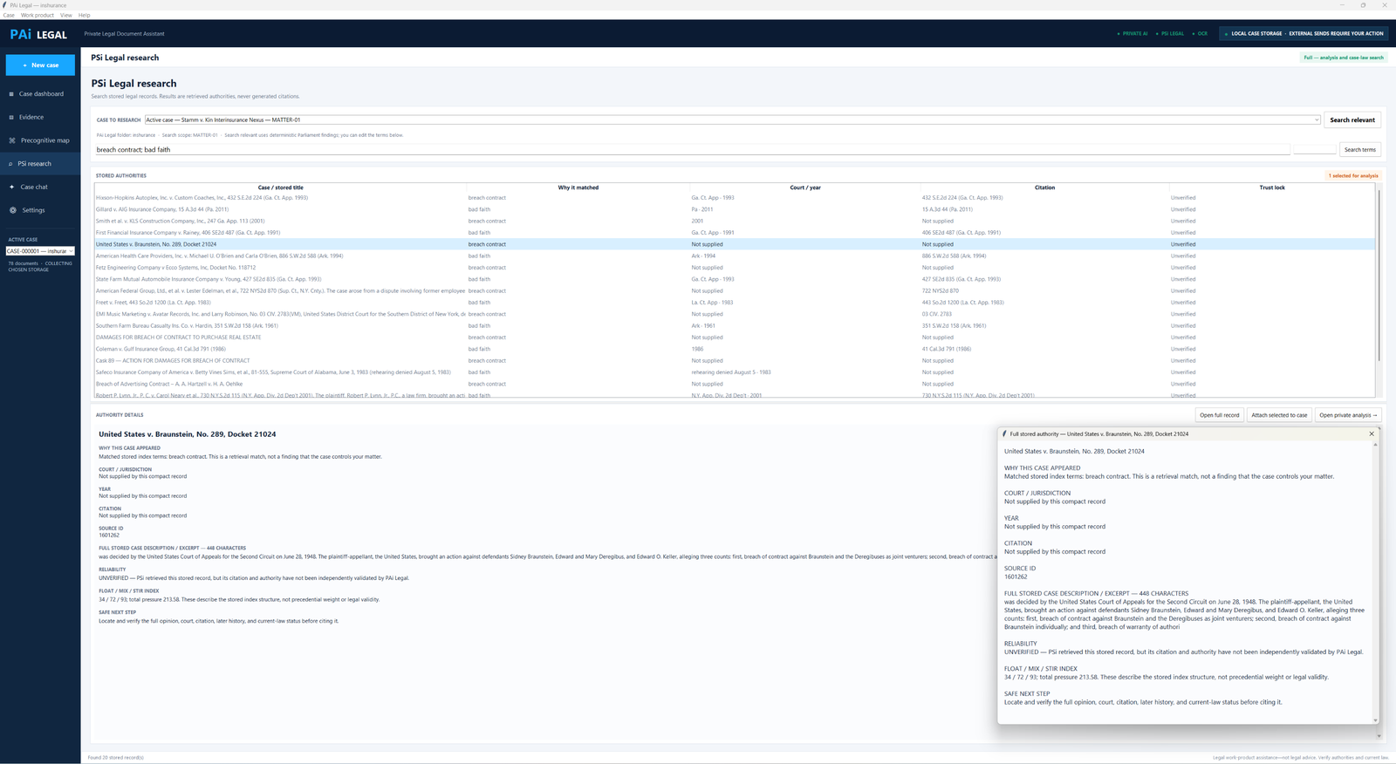Select Freet v. Freet row

[x=735, y=303]
